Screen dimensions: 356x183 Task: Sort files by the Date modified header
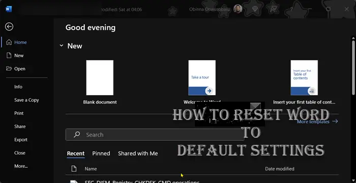280,169
